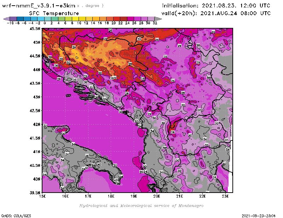
Task: Click the '16E' longitude axis label
Action: click(65, 196)
